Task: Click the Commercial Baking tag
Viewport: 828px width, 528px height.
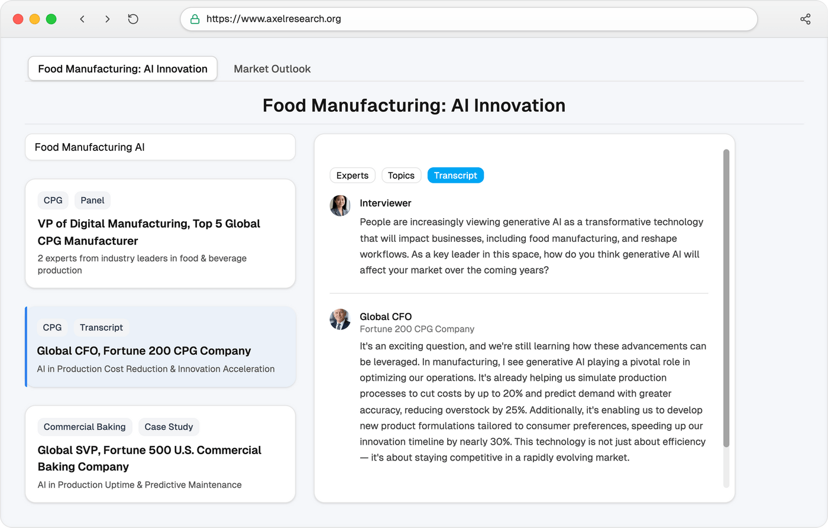Action: pos(85,427)
